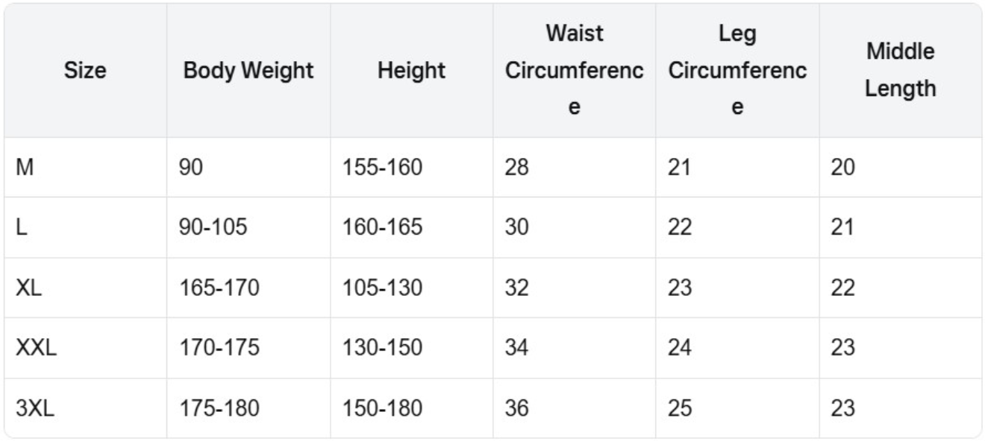Click the Middle Length column header

tap(901, 71)
